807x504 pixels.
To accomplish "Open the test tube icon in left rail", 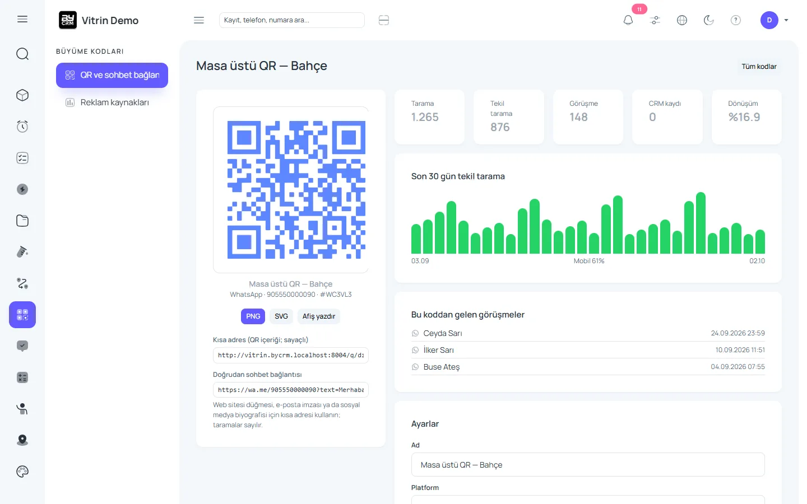I will click(22, 252).
